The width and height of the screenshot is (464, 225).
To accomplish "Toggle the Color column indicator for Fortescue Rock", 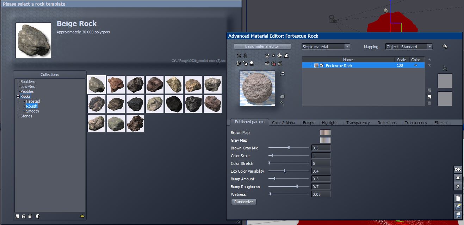I will pos(416,65).
